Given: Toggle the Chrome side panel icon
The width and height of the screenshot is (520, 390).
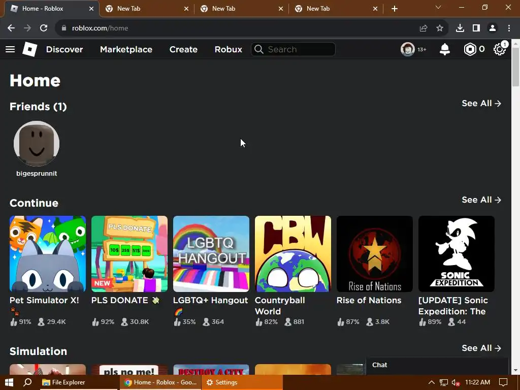Looking at the screenshot, I should coord(476,28).
